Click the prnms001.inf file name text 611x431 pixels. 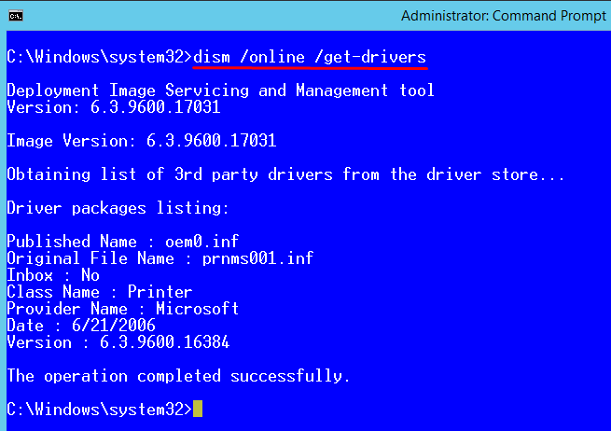(x=257, y=258)
